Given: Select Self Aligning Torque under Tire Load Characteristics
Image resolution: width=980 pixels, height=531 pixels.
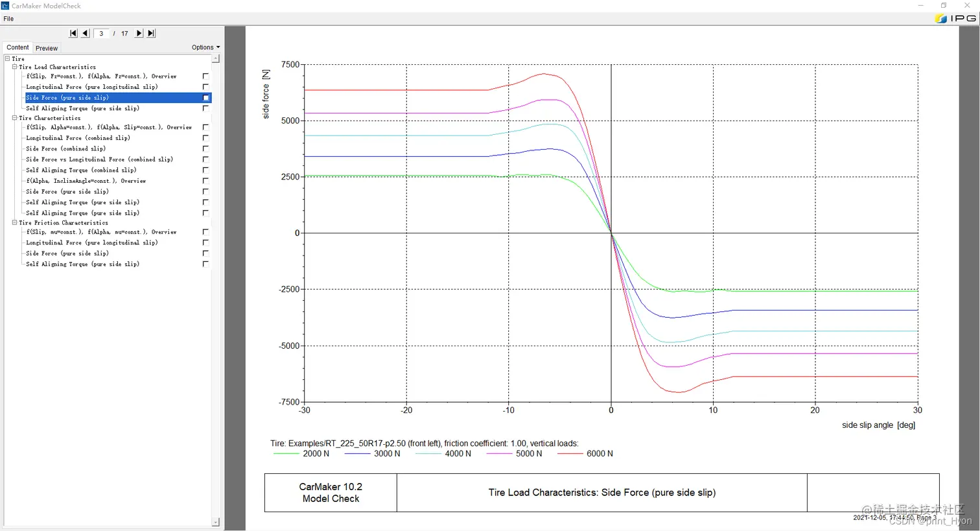Looking at the screenshot, I should pyautogui.click(x=82, y=108).
